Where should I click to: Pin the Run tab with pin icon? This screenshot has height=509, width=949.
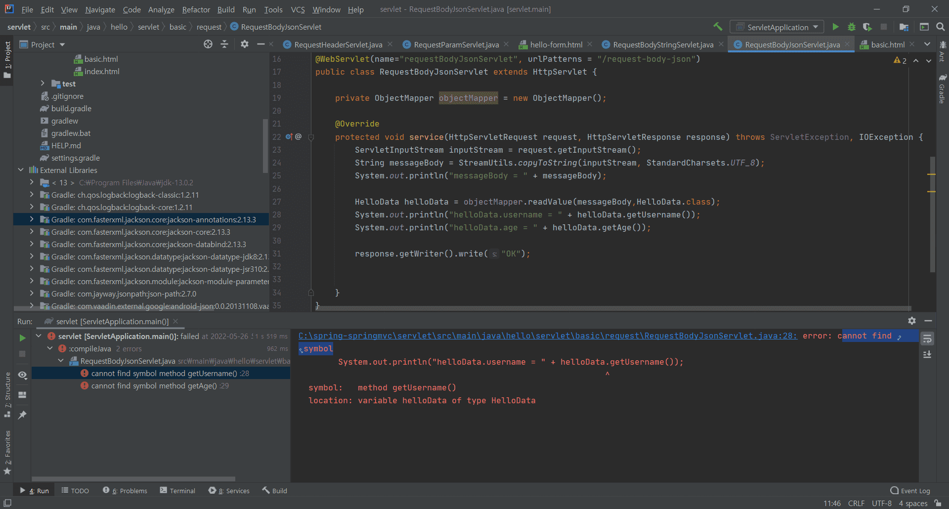(x=22, y=415)
